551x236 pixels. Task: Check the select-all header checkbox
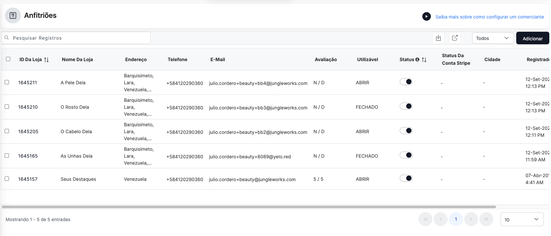click(8, 59)
